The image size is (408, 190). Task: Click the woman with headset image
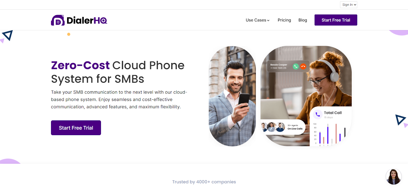coord(306,96)
